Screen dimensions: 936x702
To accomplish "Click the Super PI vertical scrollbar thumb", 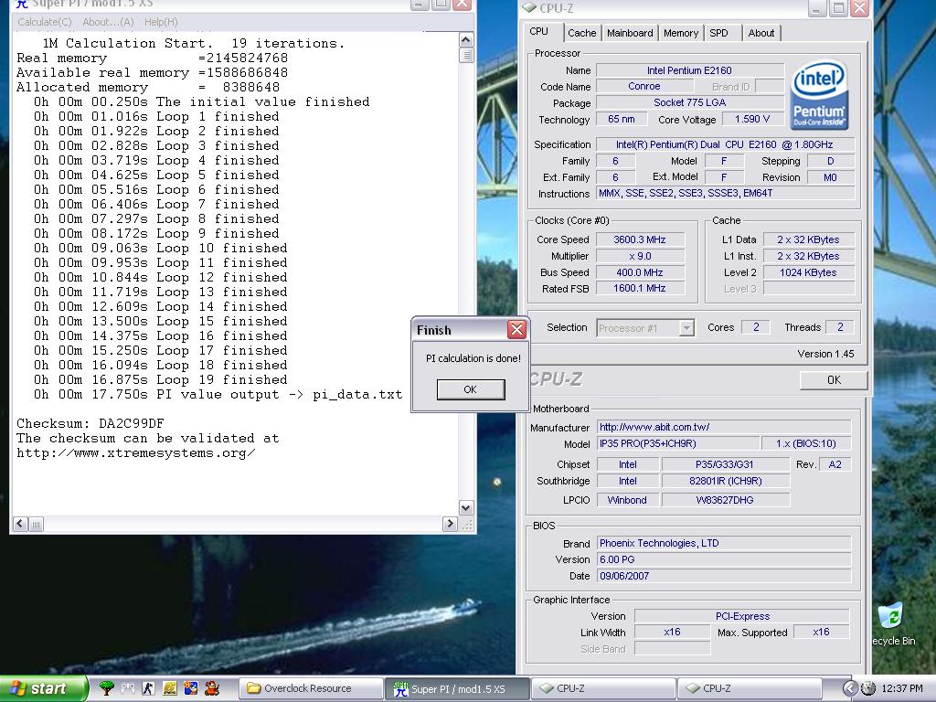I will [466, 55].
